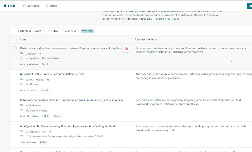252x152 pixels.
Task: Click journal icon beside 2021 International Conference
Action: (x=22, y=136)
